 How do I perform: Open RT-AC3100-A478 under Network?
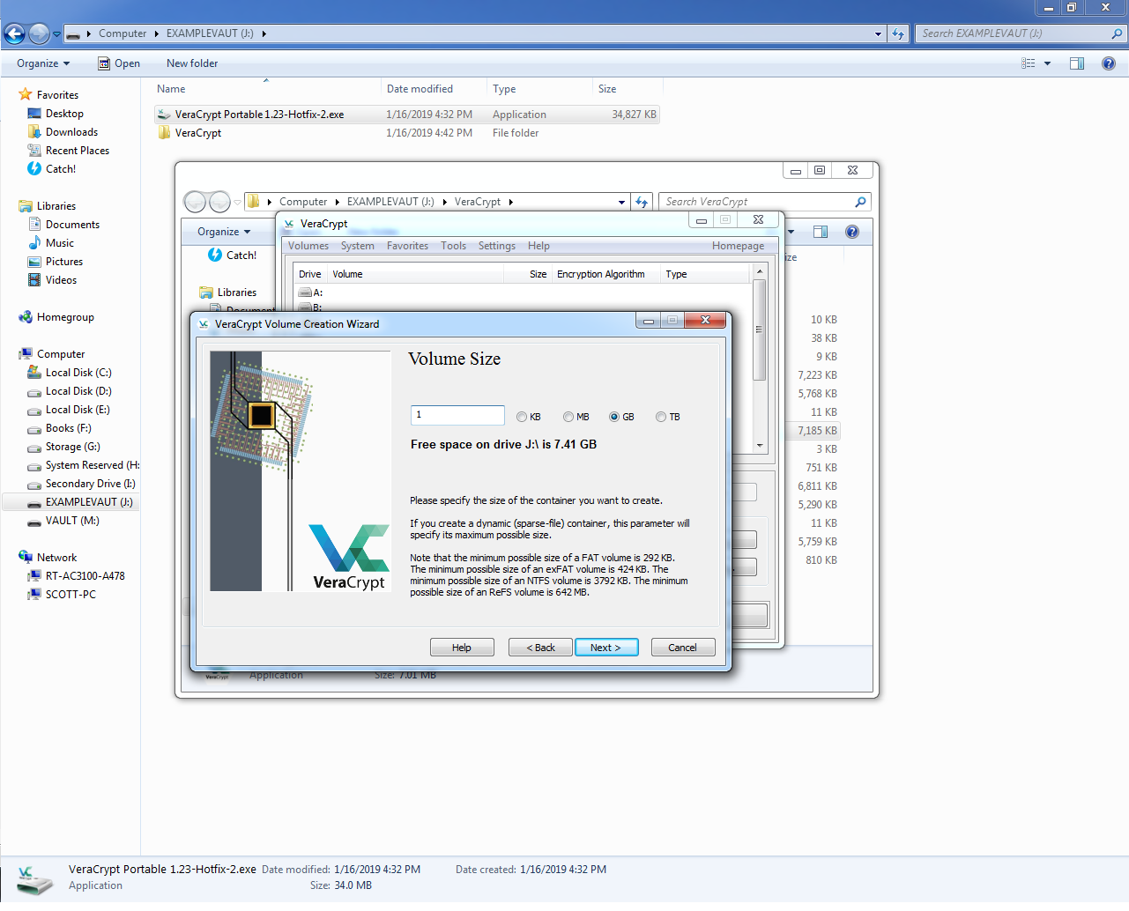tap(85, 576)
